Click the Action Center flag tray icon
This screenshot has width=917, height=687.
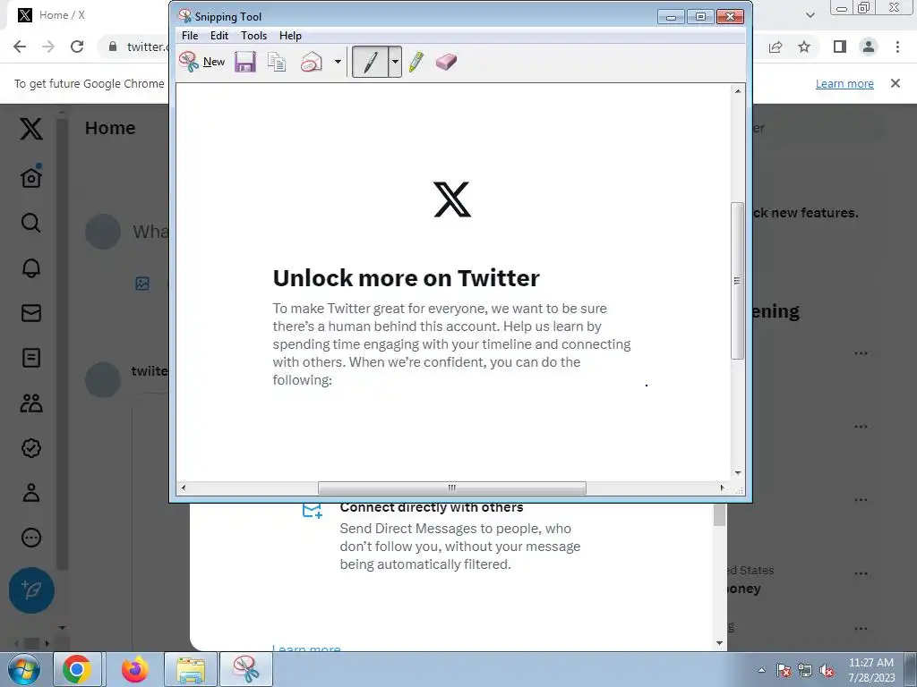point(784,671)
